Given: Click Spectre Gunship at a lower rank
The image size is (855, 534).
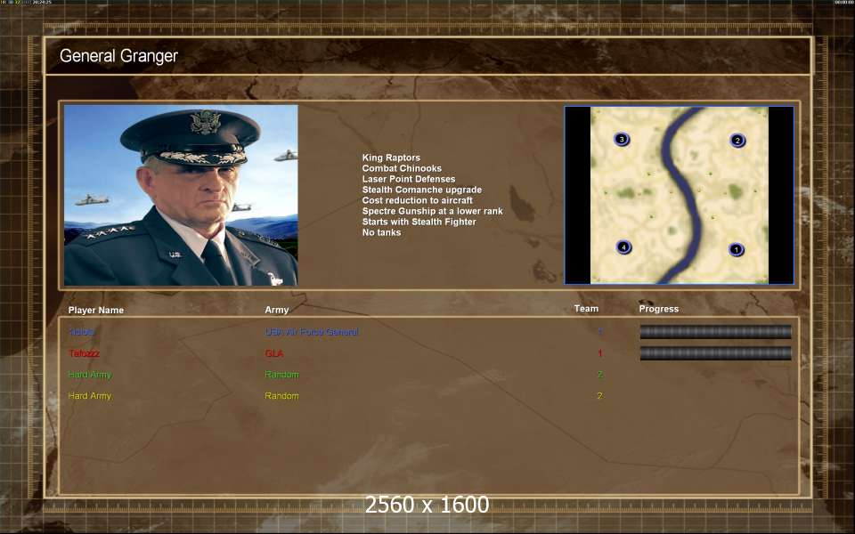Looking at the screenshot, I should (x=433, y=211).
